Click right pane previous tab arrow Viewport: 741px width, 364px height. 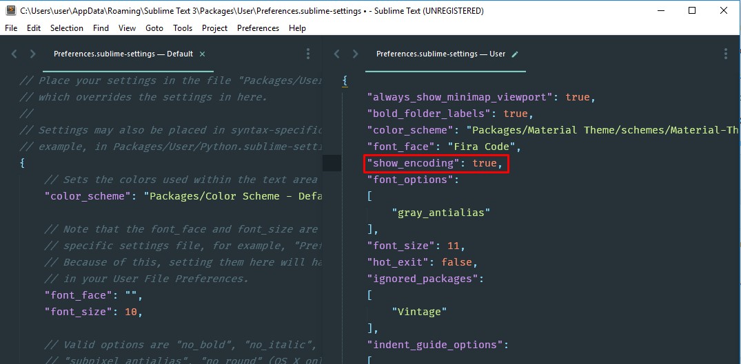pyautogui.click(x=336, y=54)
